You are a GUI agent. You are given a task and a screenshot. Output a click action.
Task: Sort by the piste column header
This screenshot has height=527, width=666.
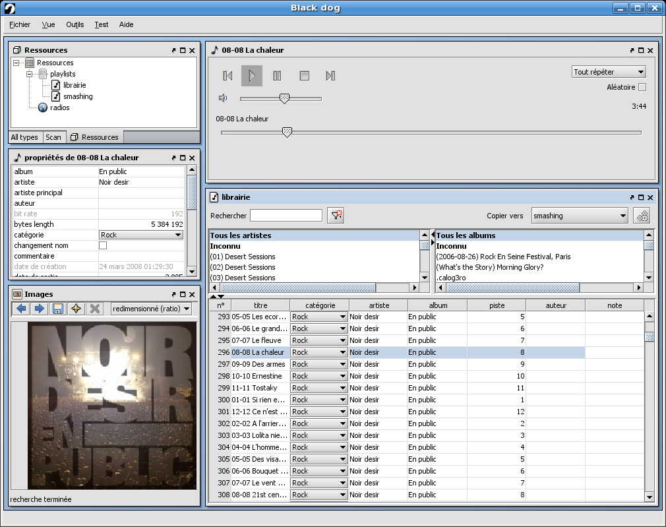497,305
